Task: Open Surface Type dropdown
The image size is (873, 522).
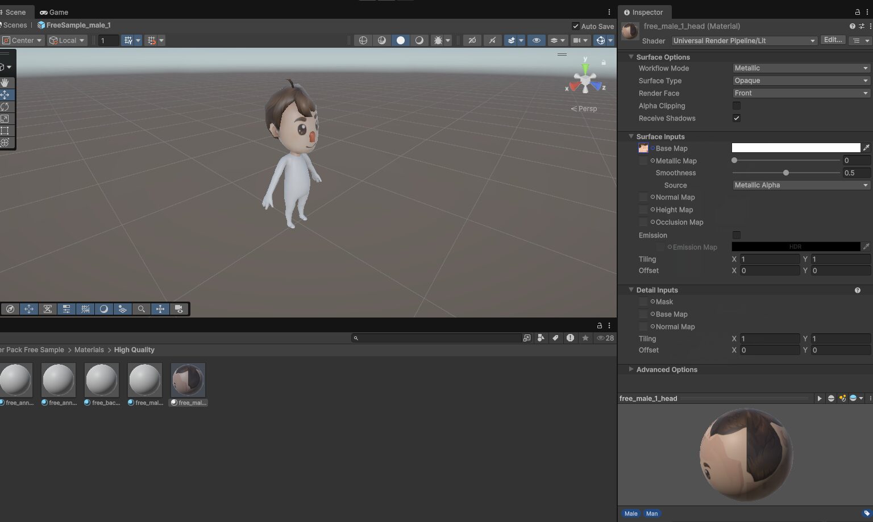Action: pos(801,81)
